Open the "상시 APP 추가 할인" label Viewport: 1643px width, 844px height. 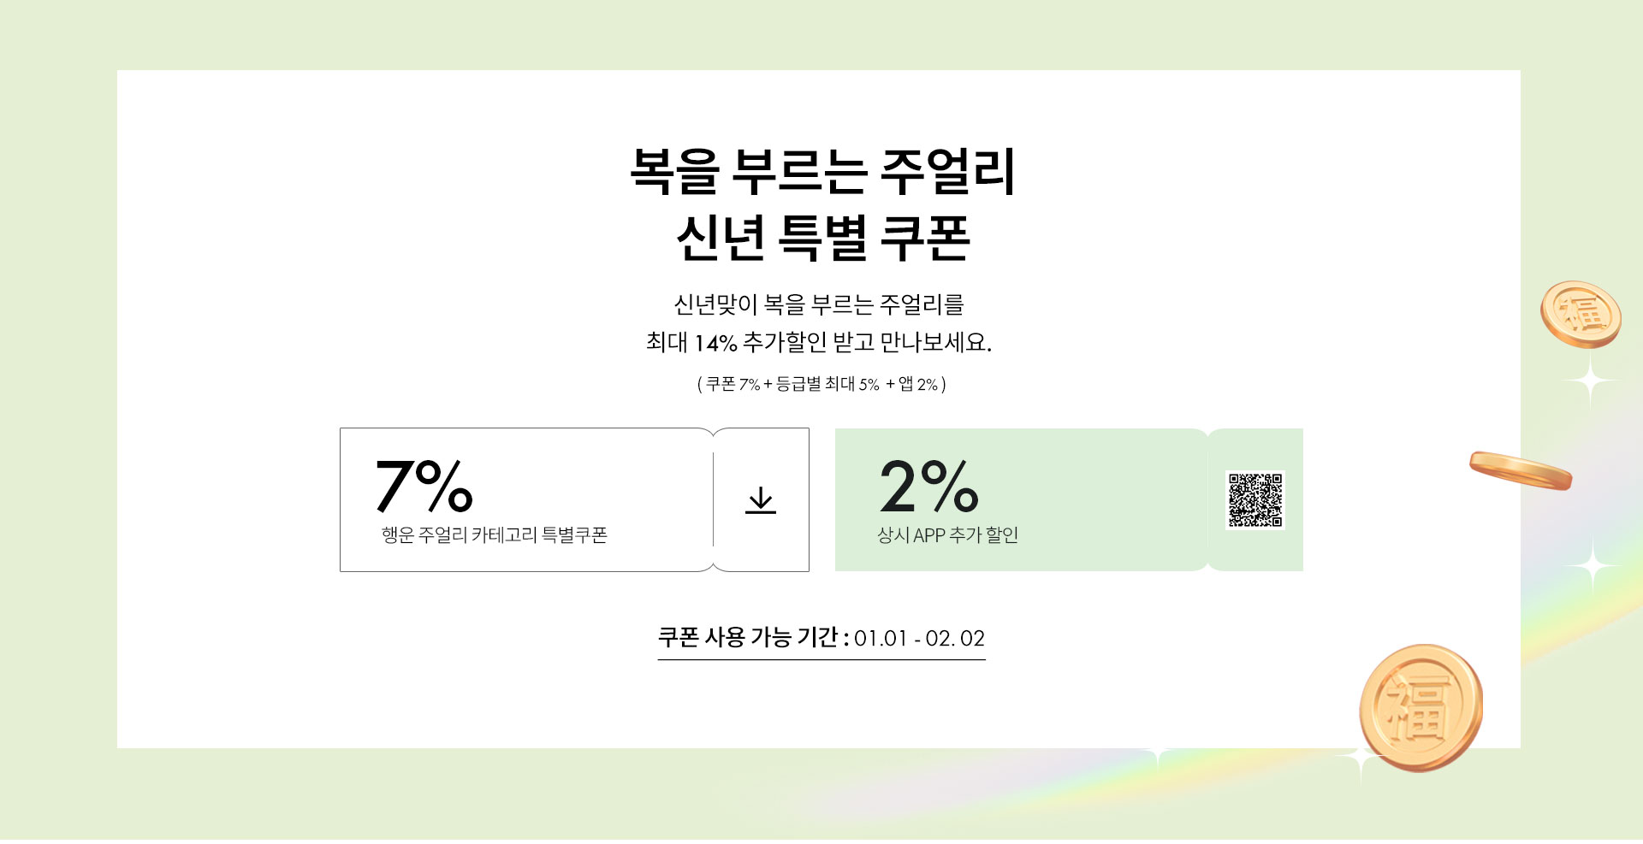click(947, 535)
